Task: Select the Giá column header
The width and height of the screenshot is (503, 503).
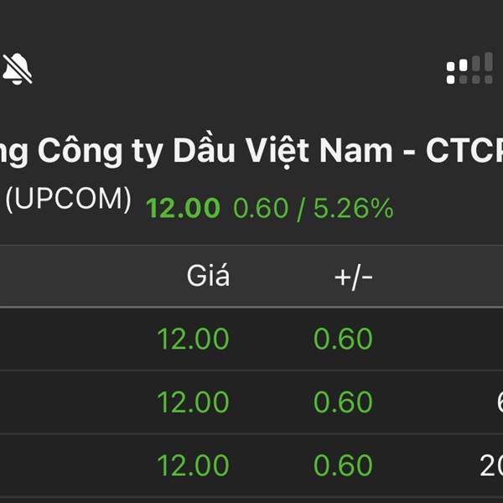Action: coord(207,276)
